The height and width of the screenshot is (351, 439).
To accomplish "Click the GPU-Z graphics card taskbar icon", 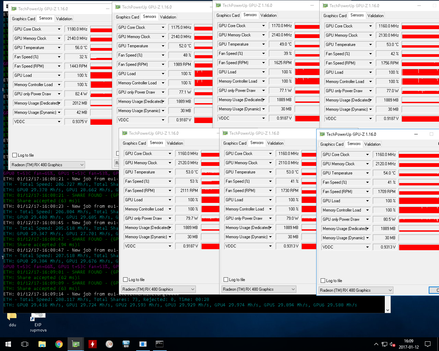I will click(x=75, y=344).
